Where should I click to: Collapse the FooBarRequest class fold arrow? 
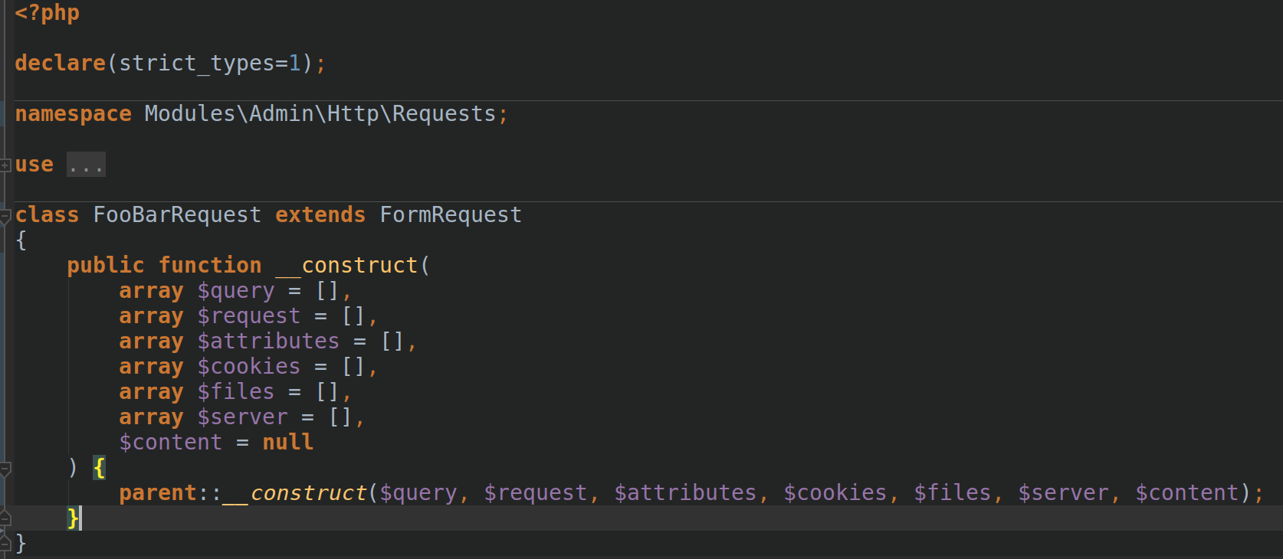5,217
